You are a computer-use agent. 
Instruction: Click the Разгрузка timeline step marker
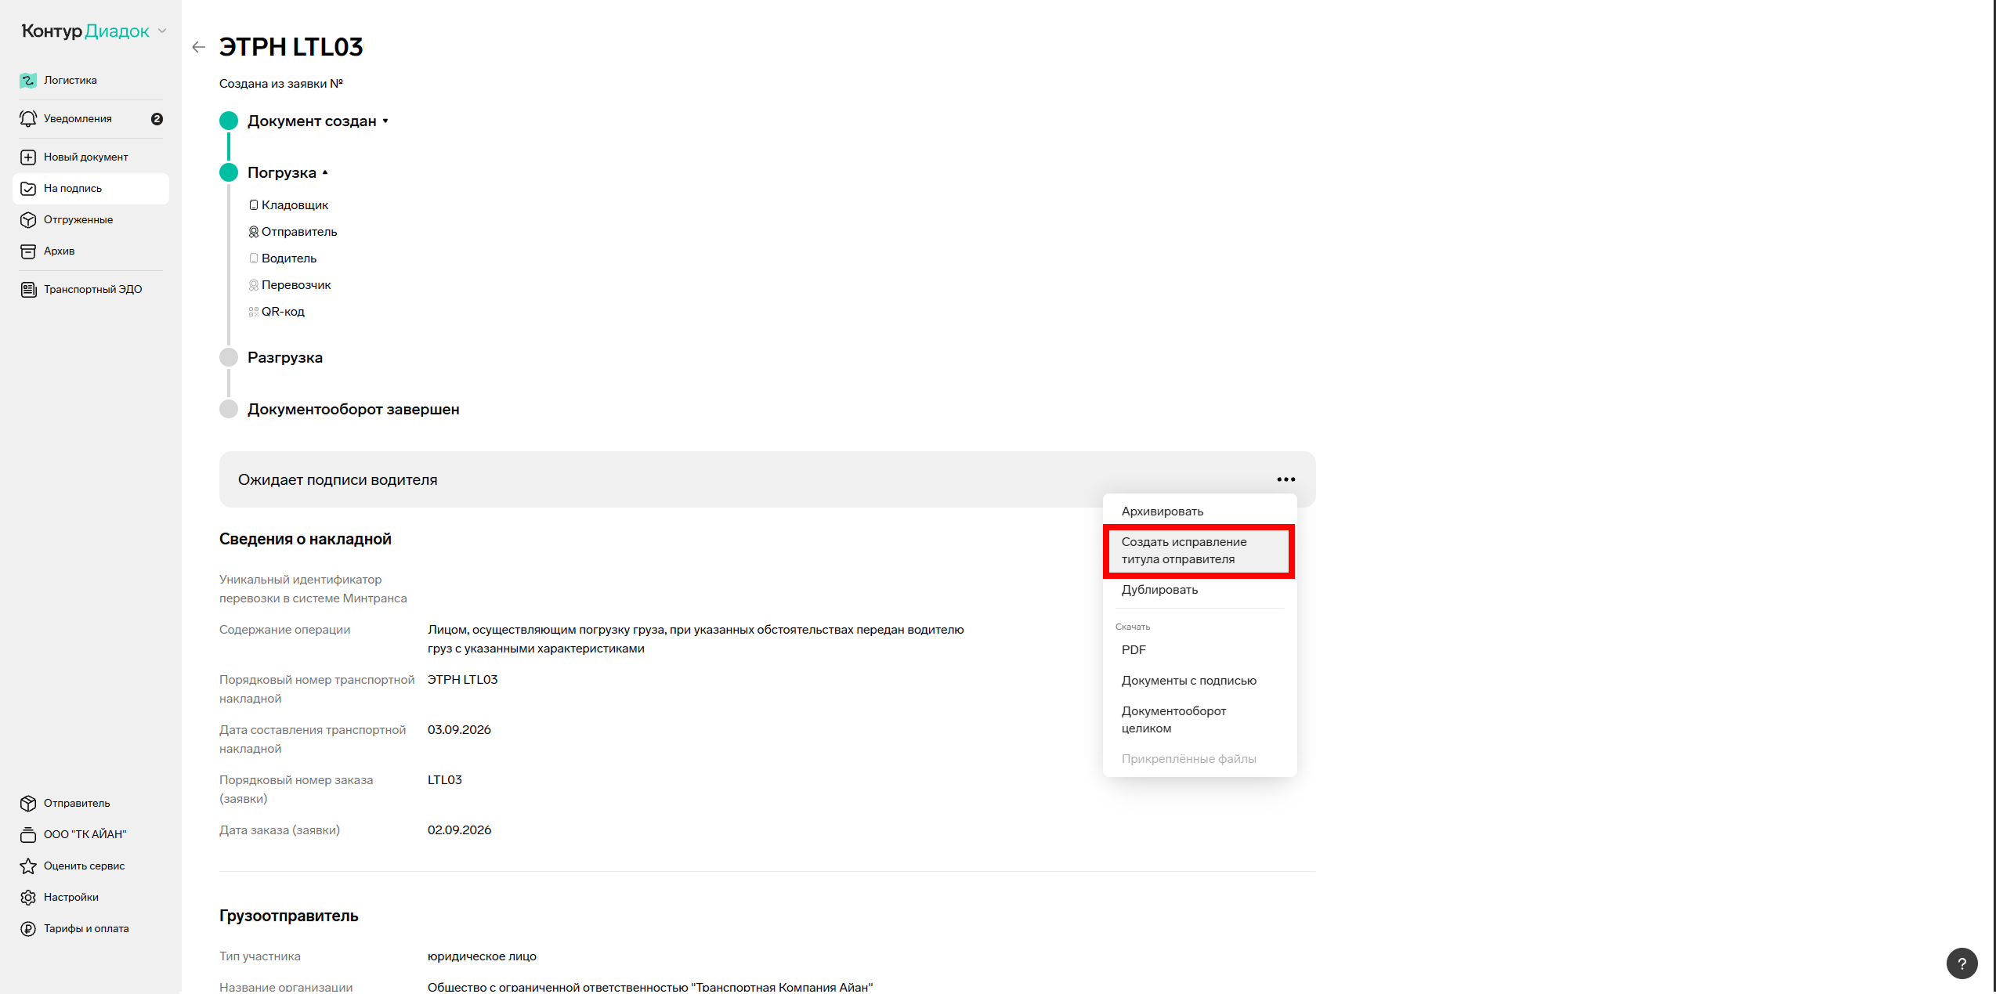click(x=229, y=357)
